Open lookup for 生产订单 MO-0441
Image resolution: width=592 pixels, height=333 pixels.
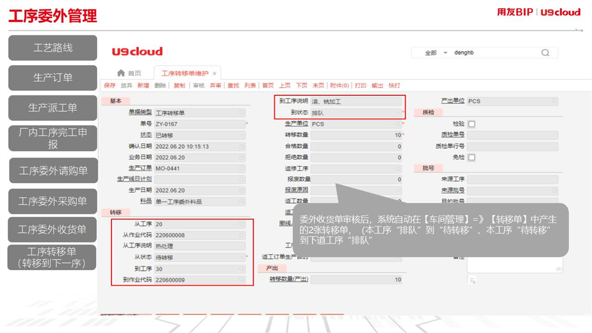[242, 168]
